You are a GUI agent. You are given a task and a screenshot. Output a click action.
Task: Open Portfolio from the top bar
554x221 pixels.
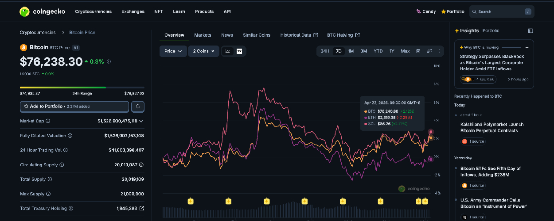click(x=453, y=11)
